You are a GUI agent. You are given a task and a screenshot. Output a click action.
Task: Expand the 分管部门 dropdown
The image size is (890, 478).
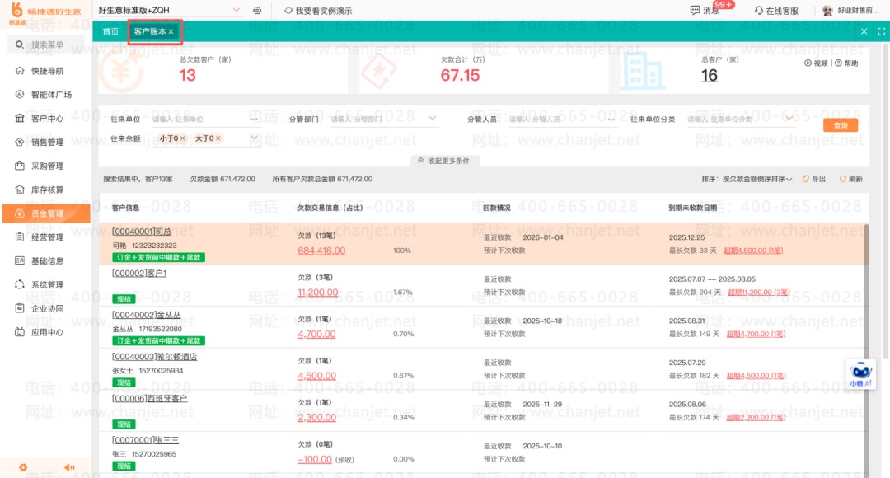433,119
